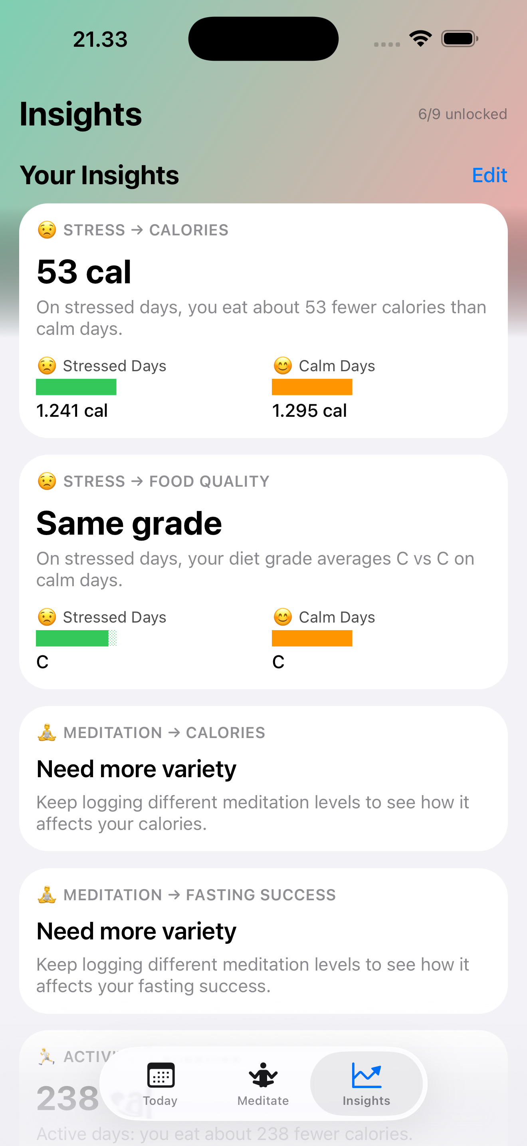Tap the Edit link next to Your Insights
The height and width of the screenshot is (1146, 527).
pyautogui.click(x=489, y=175)
